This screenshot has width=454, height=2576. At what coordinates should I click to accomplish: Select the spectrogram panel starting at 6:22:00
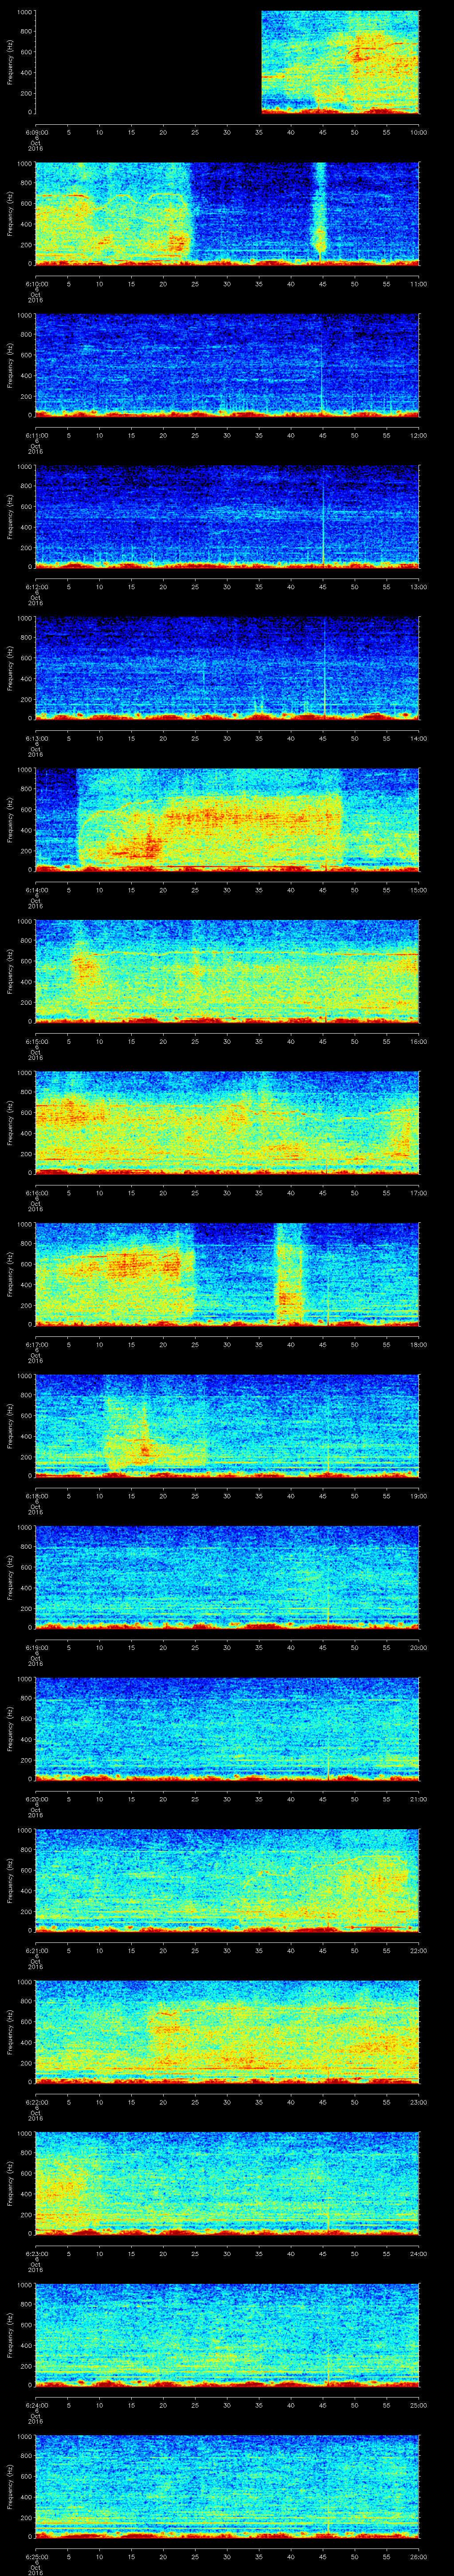(227, 2032)
